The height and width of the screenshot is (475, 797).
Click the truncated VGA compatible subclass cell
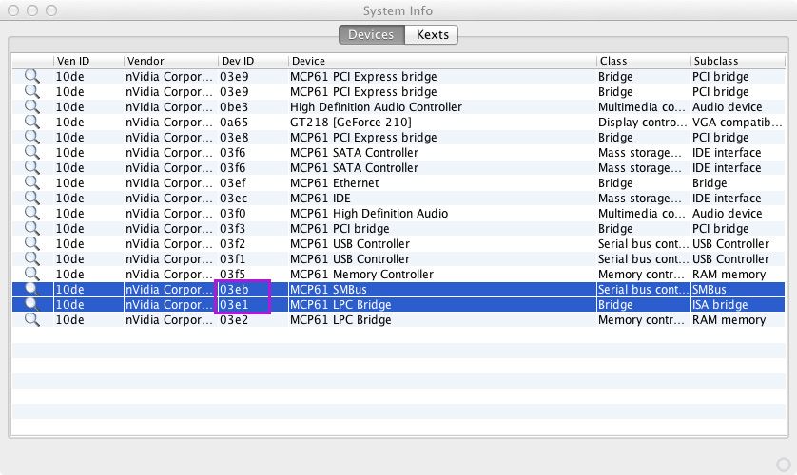point(737,123)
